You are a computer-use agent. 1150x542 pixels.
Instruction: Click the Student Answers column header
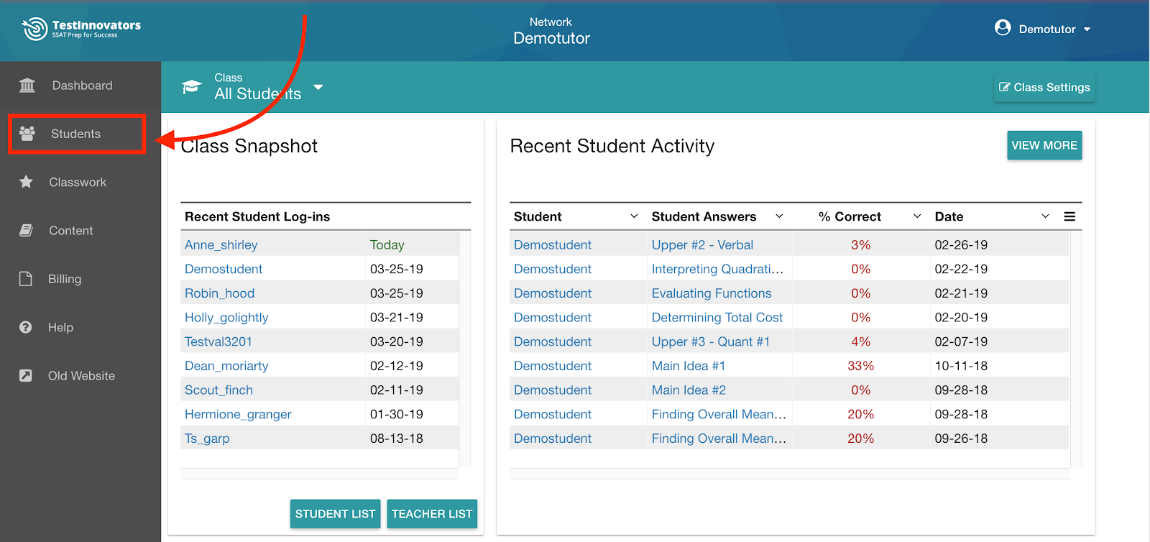tap(704, 216)
